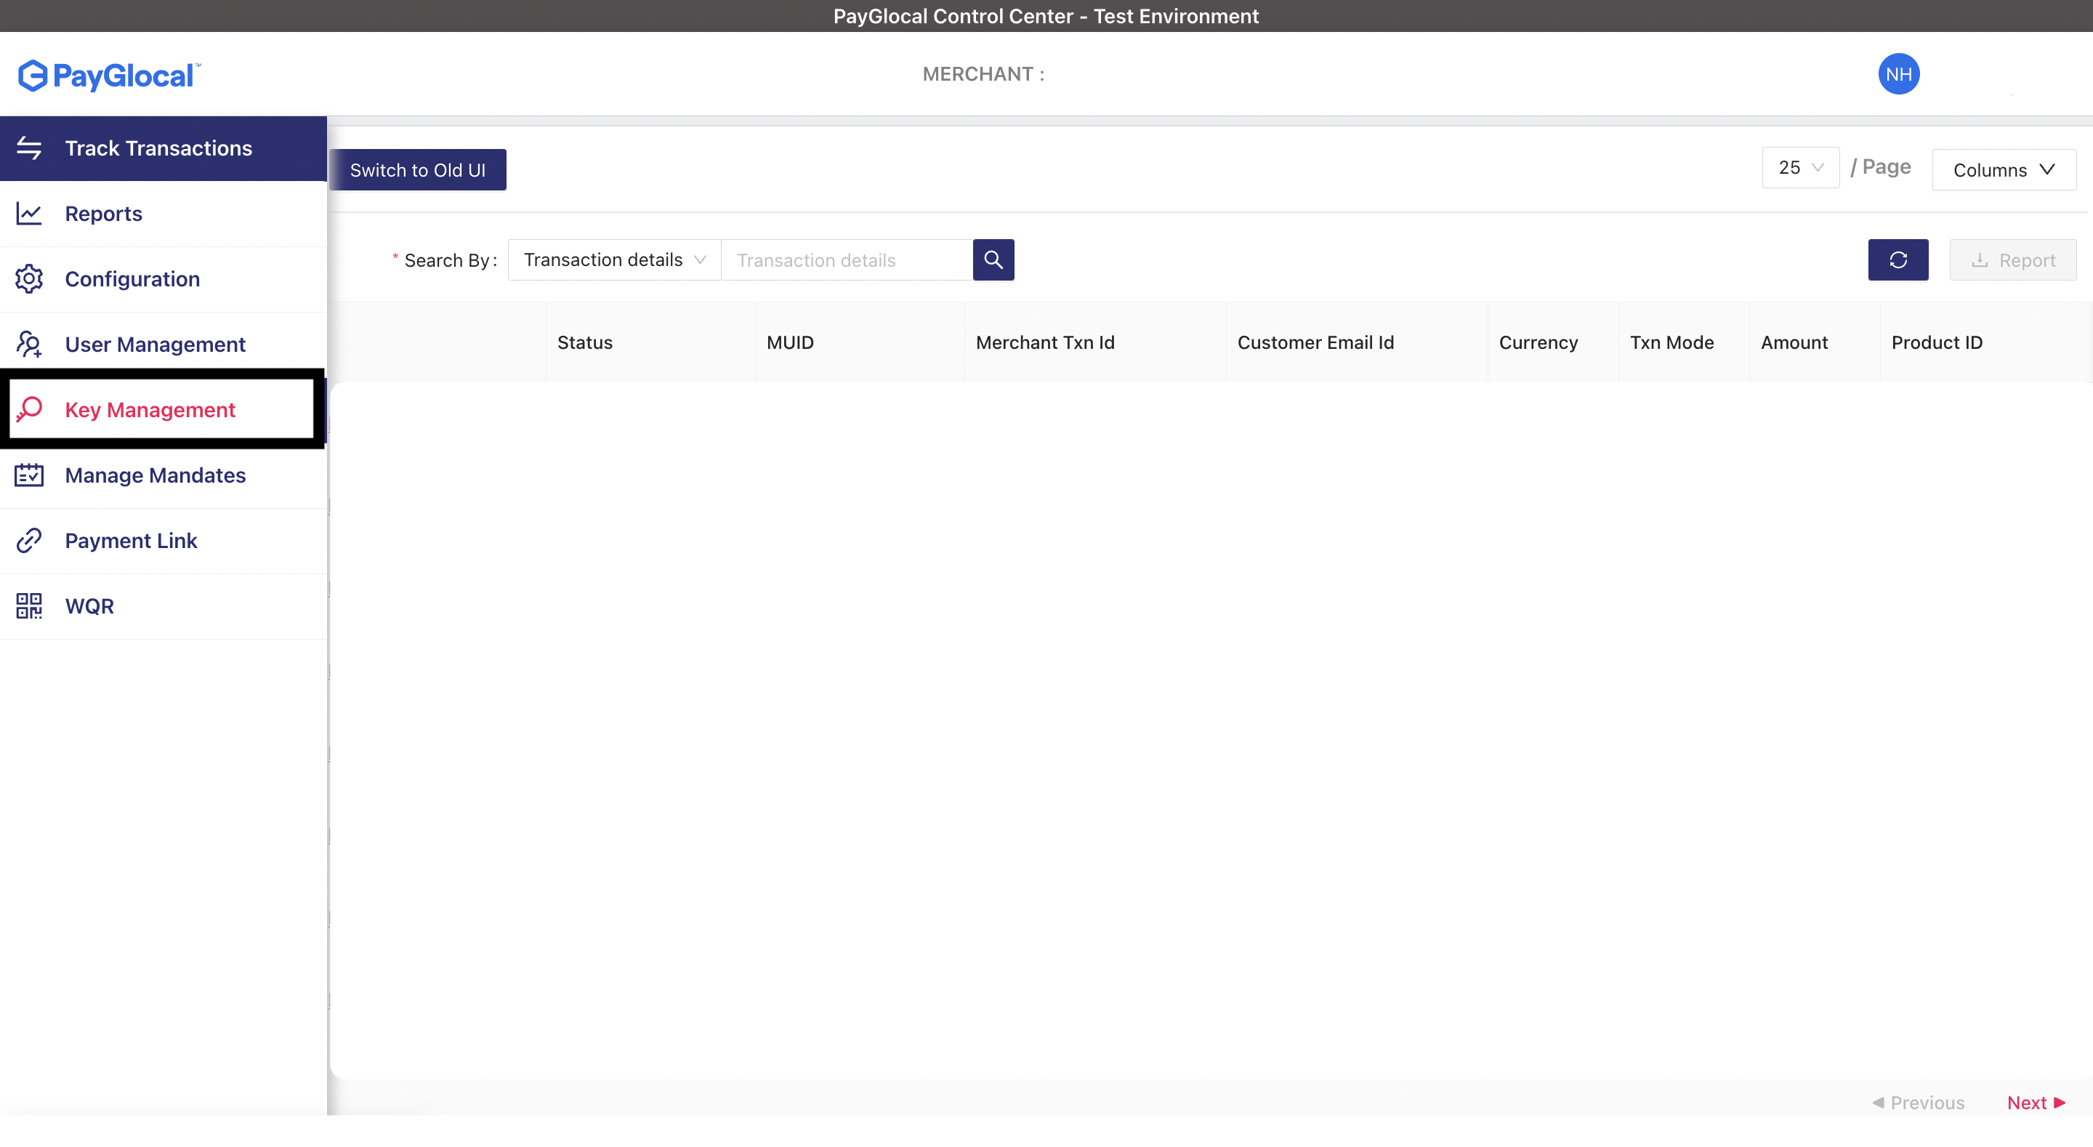Go to the Reports menu item
Viewport: 2093px width, 1147px height.
pos(104,214)
